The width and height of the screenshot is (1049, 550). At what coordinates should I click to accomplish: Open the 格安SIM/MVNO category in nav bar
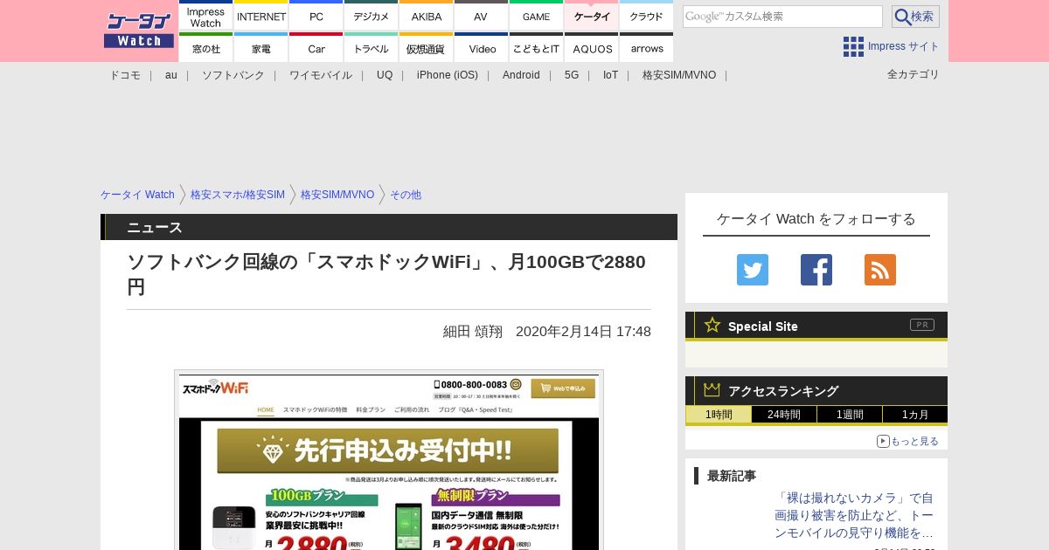(x=679, y=75)
